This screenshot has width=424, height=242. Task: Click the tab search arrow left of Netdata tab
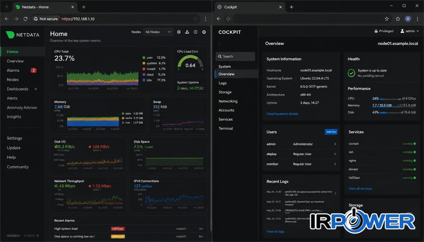pyautogui.click(x=7, y=7)
